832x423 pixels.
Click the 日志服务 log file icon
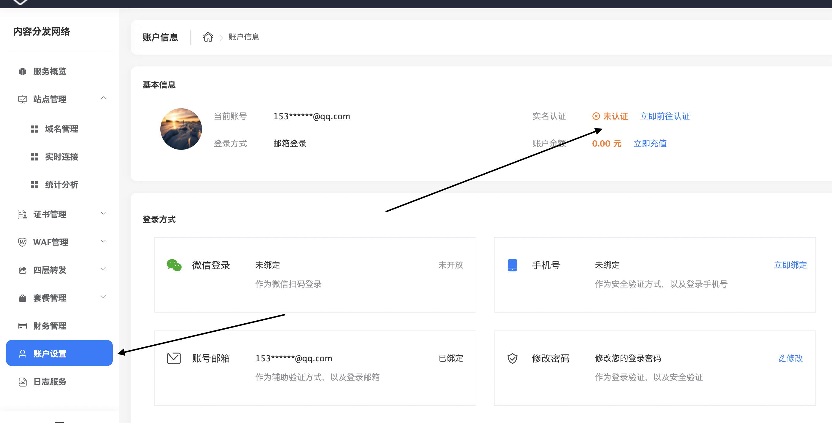[x=22, y=382]
